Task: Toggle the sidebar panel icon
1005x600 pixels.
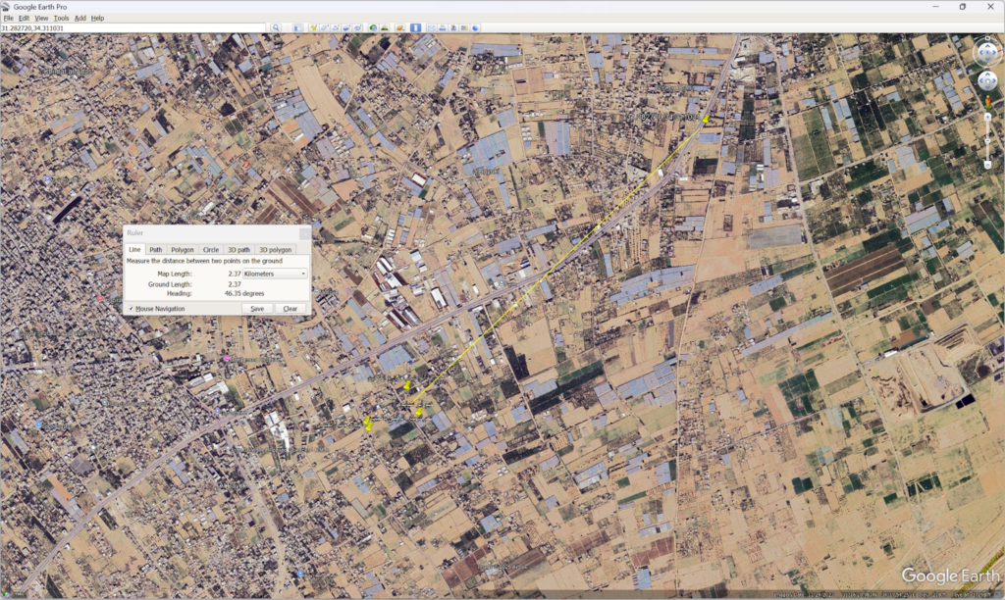Action: 299,28
